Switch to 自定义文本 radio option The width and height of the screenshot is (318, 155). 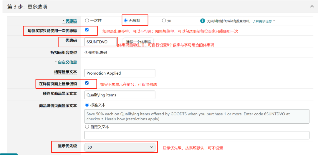click(87, 127)
